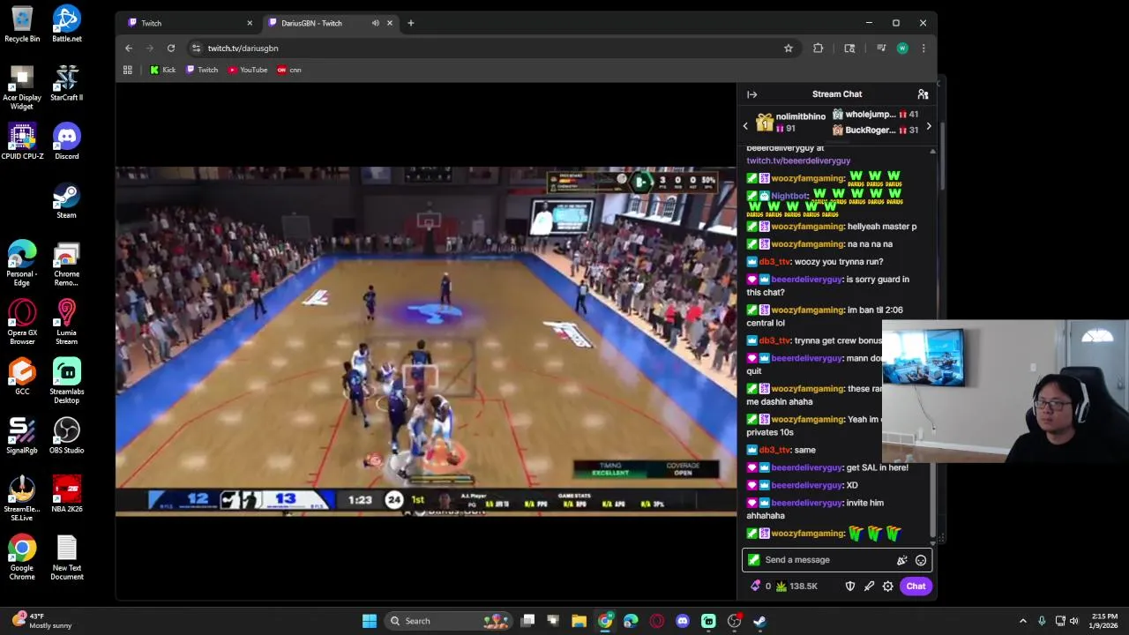Image resolution: width=1129 pixels, height=635 pixels.
Task: Click nolimitbhino top gifter name
Action: 800,116
